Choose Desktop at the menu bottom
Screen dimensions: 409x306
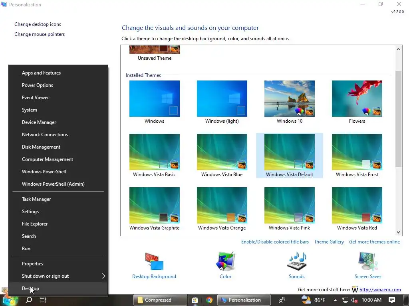[x=58, y=288]
